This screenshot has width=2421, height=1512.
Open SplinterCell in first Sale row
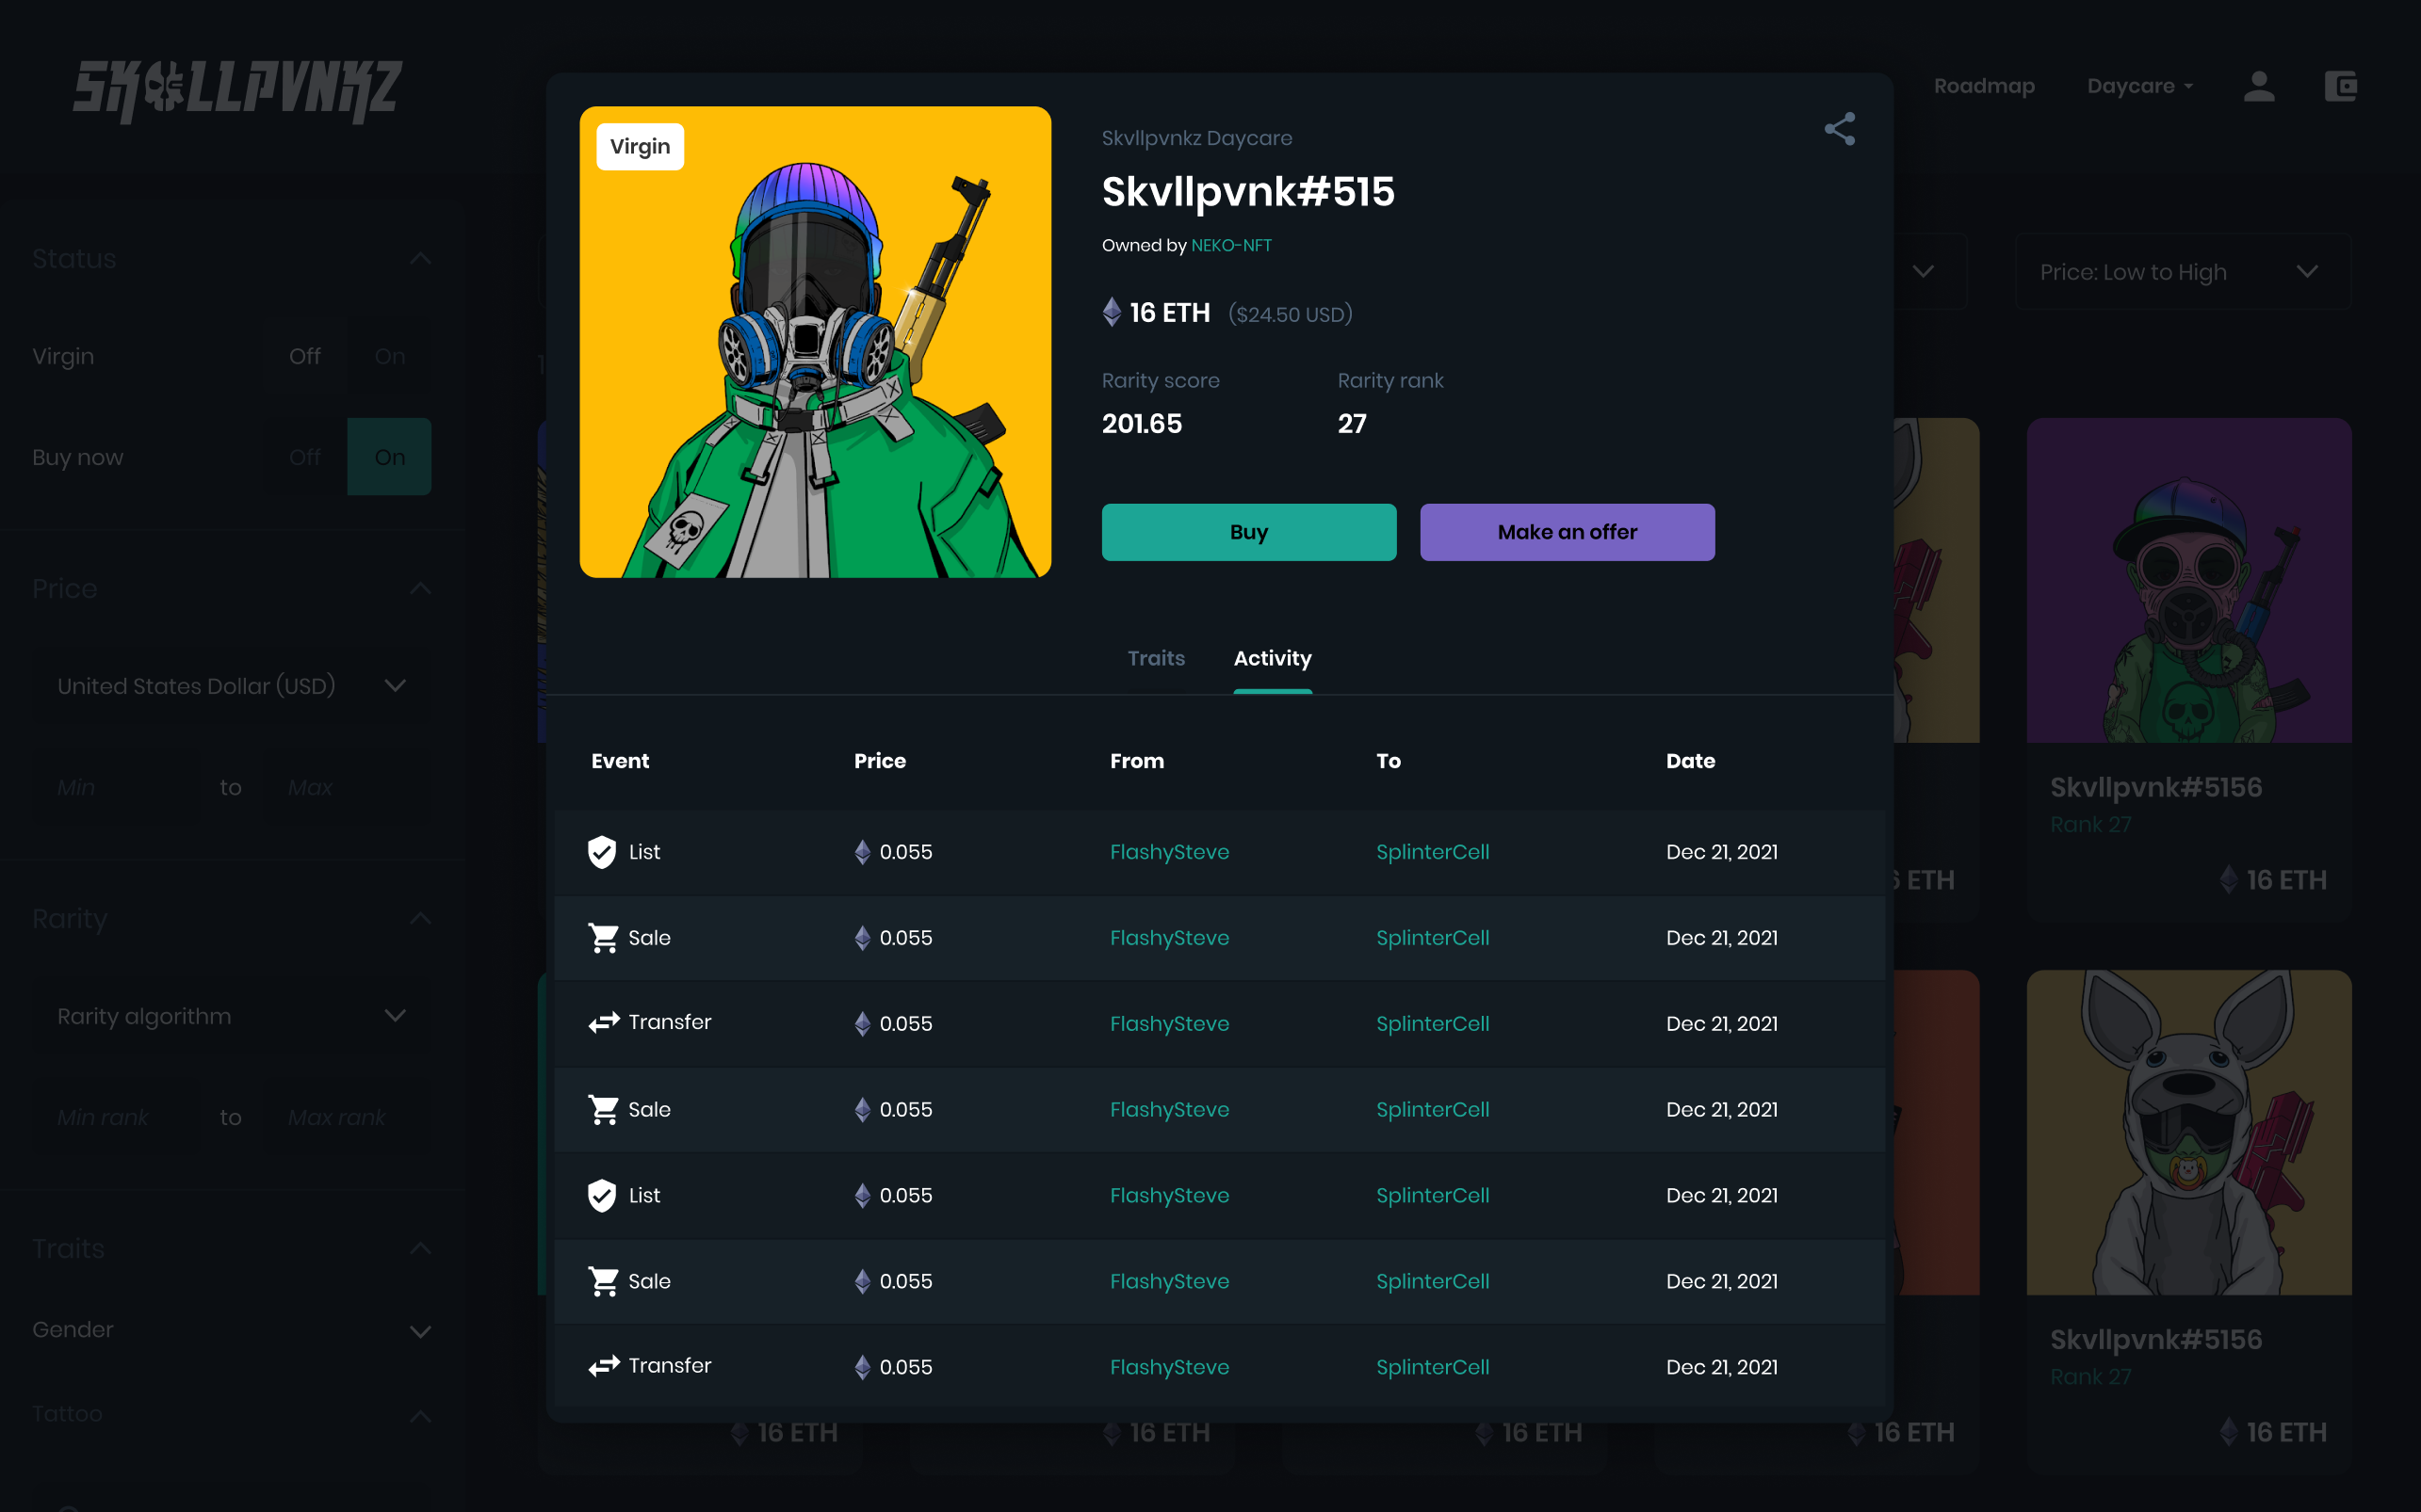tap(1432, 938)
